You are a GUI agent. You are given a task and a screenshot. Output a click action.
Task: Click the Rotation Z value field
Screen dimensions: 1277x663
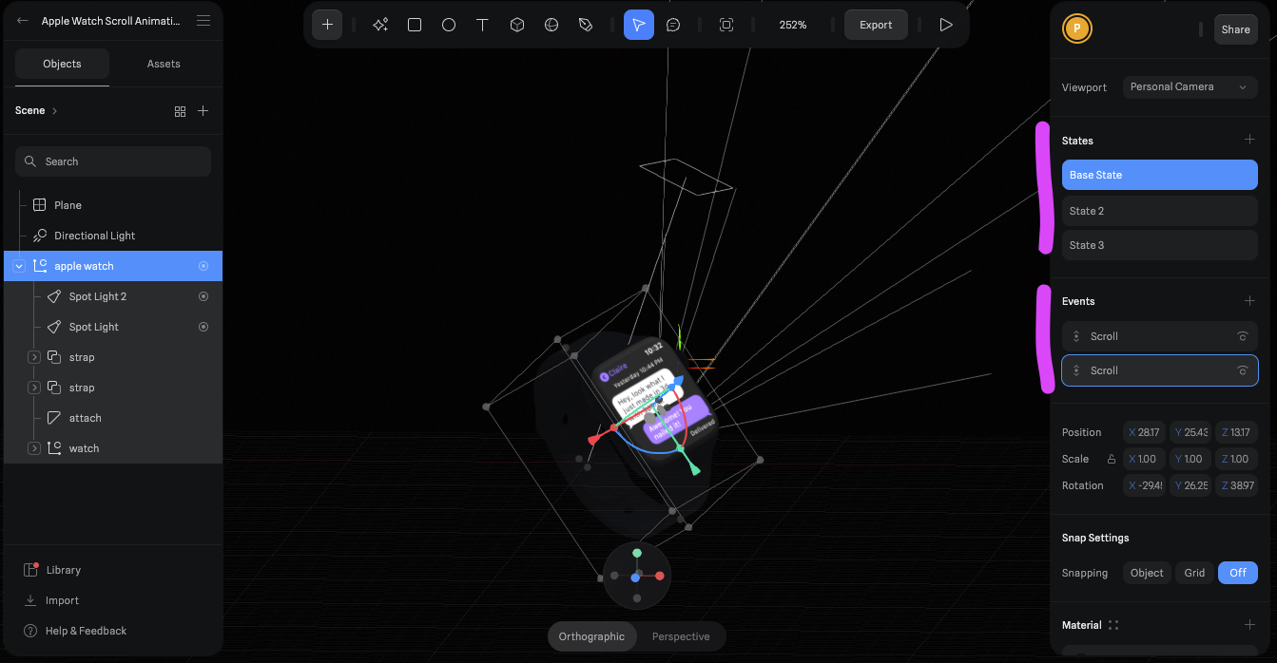coord(1237,485)
